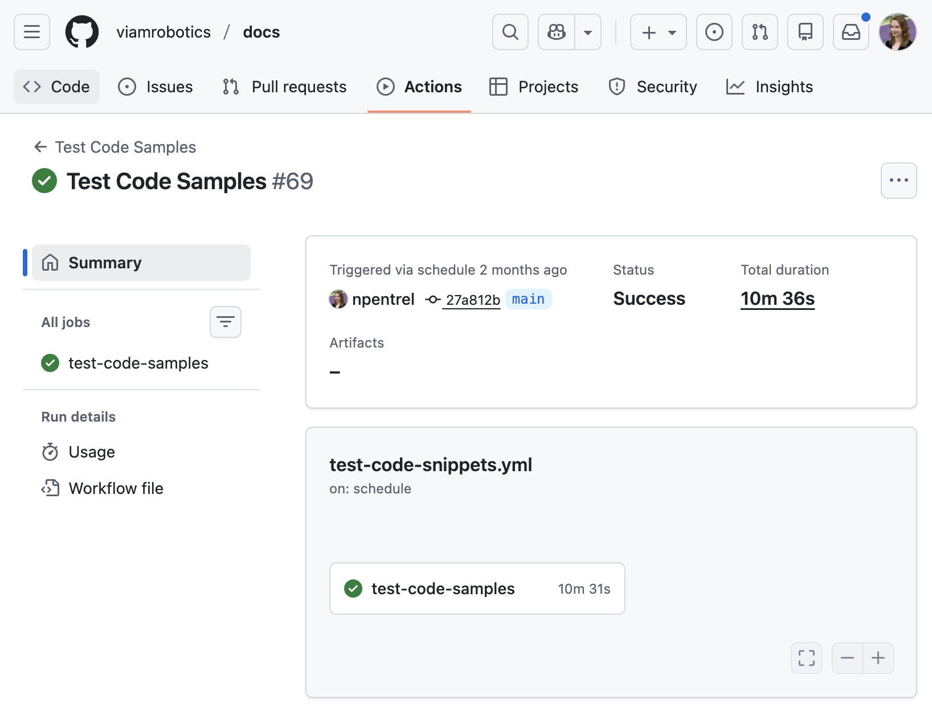Click the on: schedule text
Screen dimensions: 932x719
pyautogui.click(x=370, y=489)
